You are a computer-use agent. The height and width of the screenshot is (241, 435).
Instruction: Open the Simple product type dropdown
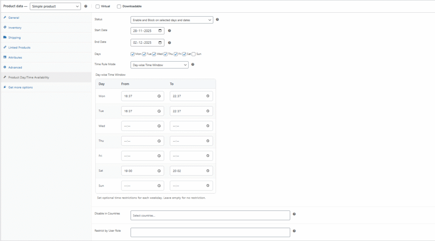55,6
